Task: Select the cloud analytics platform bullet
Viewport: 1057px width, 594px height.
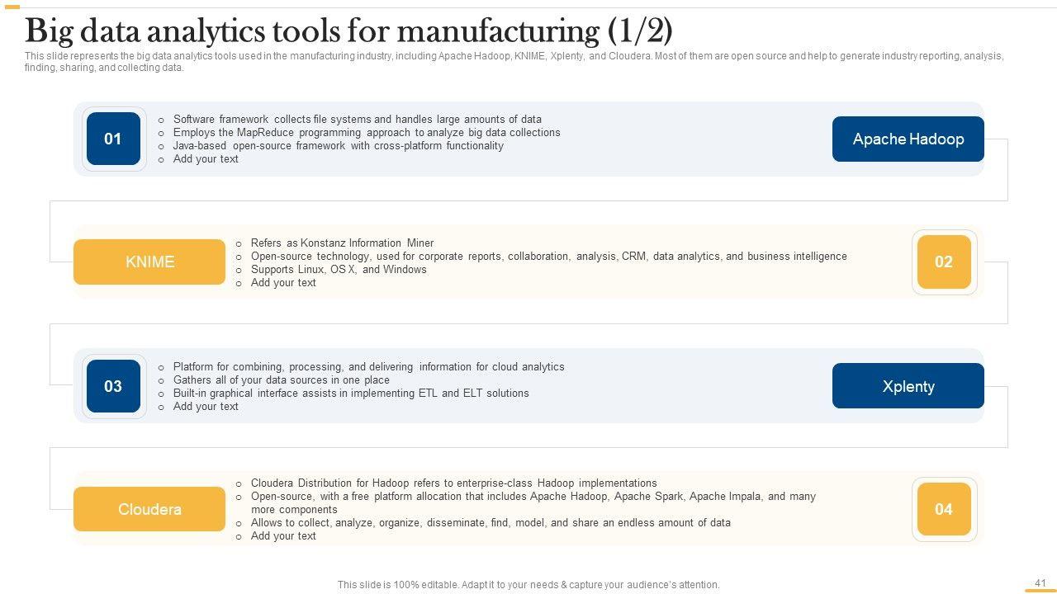Action: pyautogui.click(x=368, y=367)
